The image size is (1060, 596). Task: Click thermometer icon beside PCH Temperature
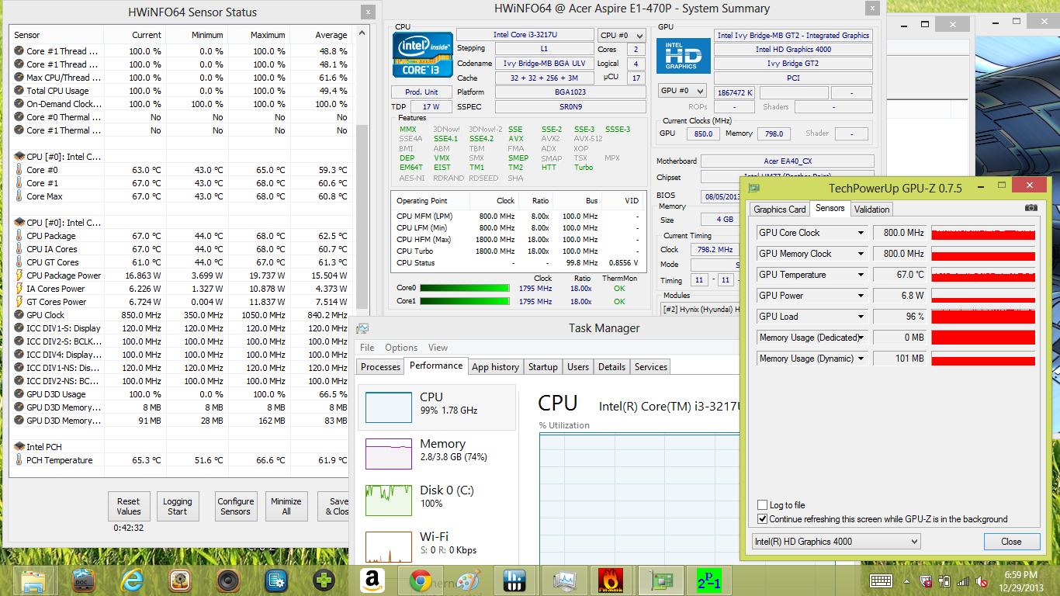(19, 460)
